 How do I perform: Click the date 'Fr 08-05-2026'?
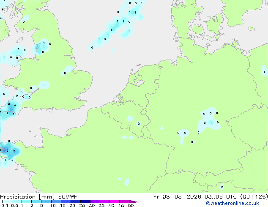(x=177, y=197)
